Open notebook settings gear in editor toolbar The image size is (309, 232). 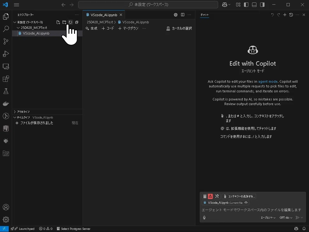[176, 15]
